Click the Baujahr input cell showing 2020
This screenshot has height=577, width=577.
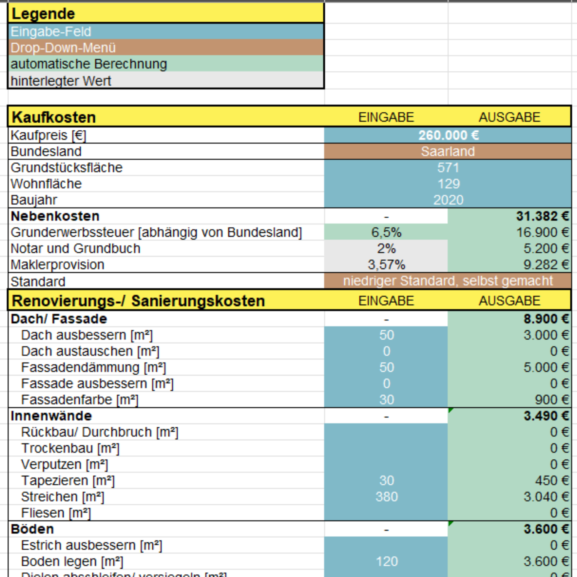[448, 200]
